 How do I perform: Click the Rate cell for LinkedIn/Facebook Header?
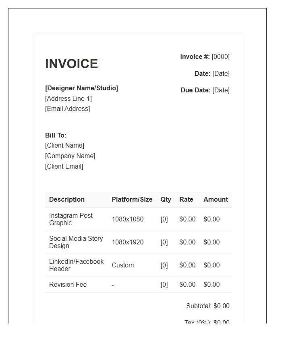[187, 265]
